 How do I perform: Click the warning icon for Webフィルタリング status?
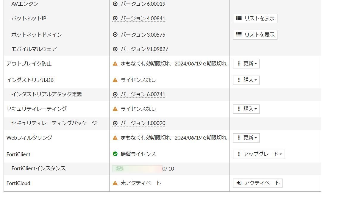[115, 138]
